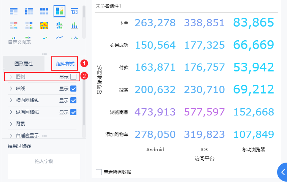
Task: Click the 访问平台 axis title
Action: 204,158
